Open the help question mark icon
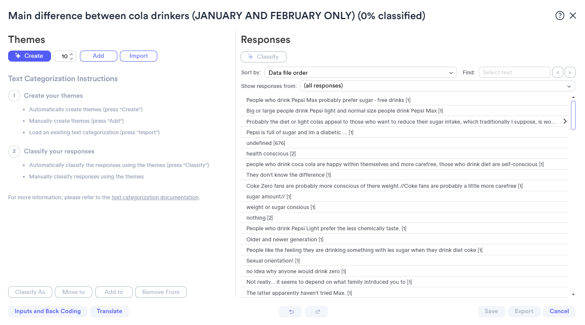The height and width of the screenshot is (325, 585). (x=559, y=16)
